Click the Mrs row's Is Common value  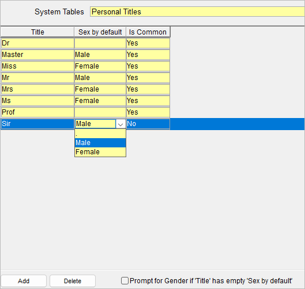pyautogui.click(x=148, y=89)
